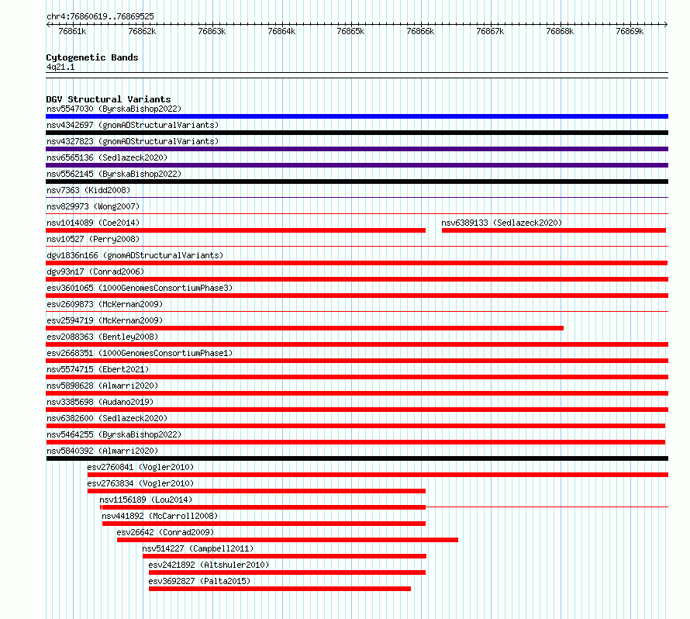Select the red nsv1156189 variant bar
This screenshot has width=690, height=619.
click(263, 507)
